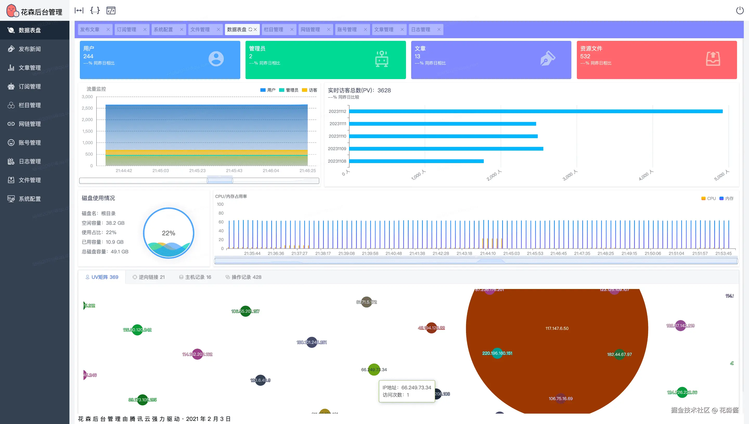This screenshot has width=749, height=424.
Task: Toggle 用户 series in traffic chart legend
Action: pos(268,90)
